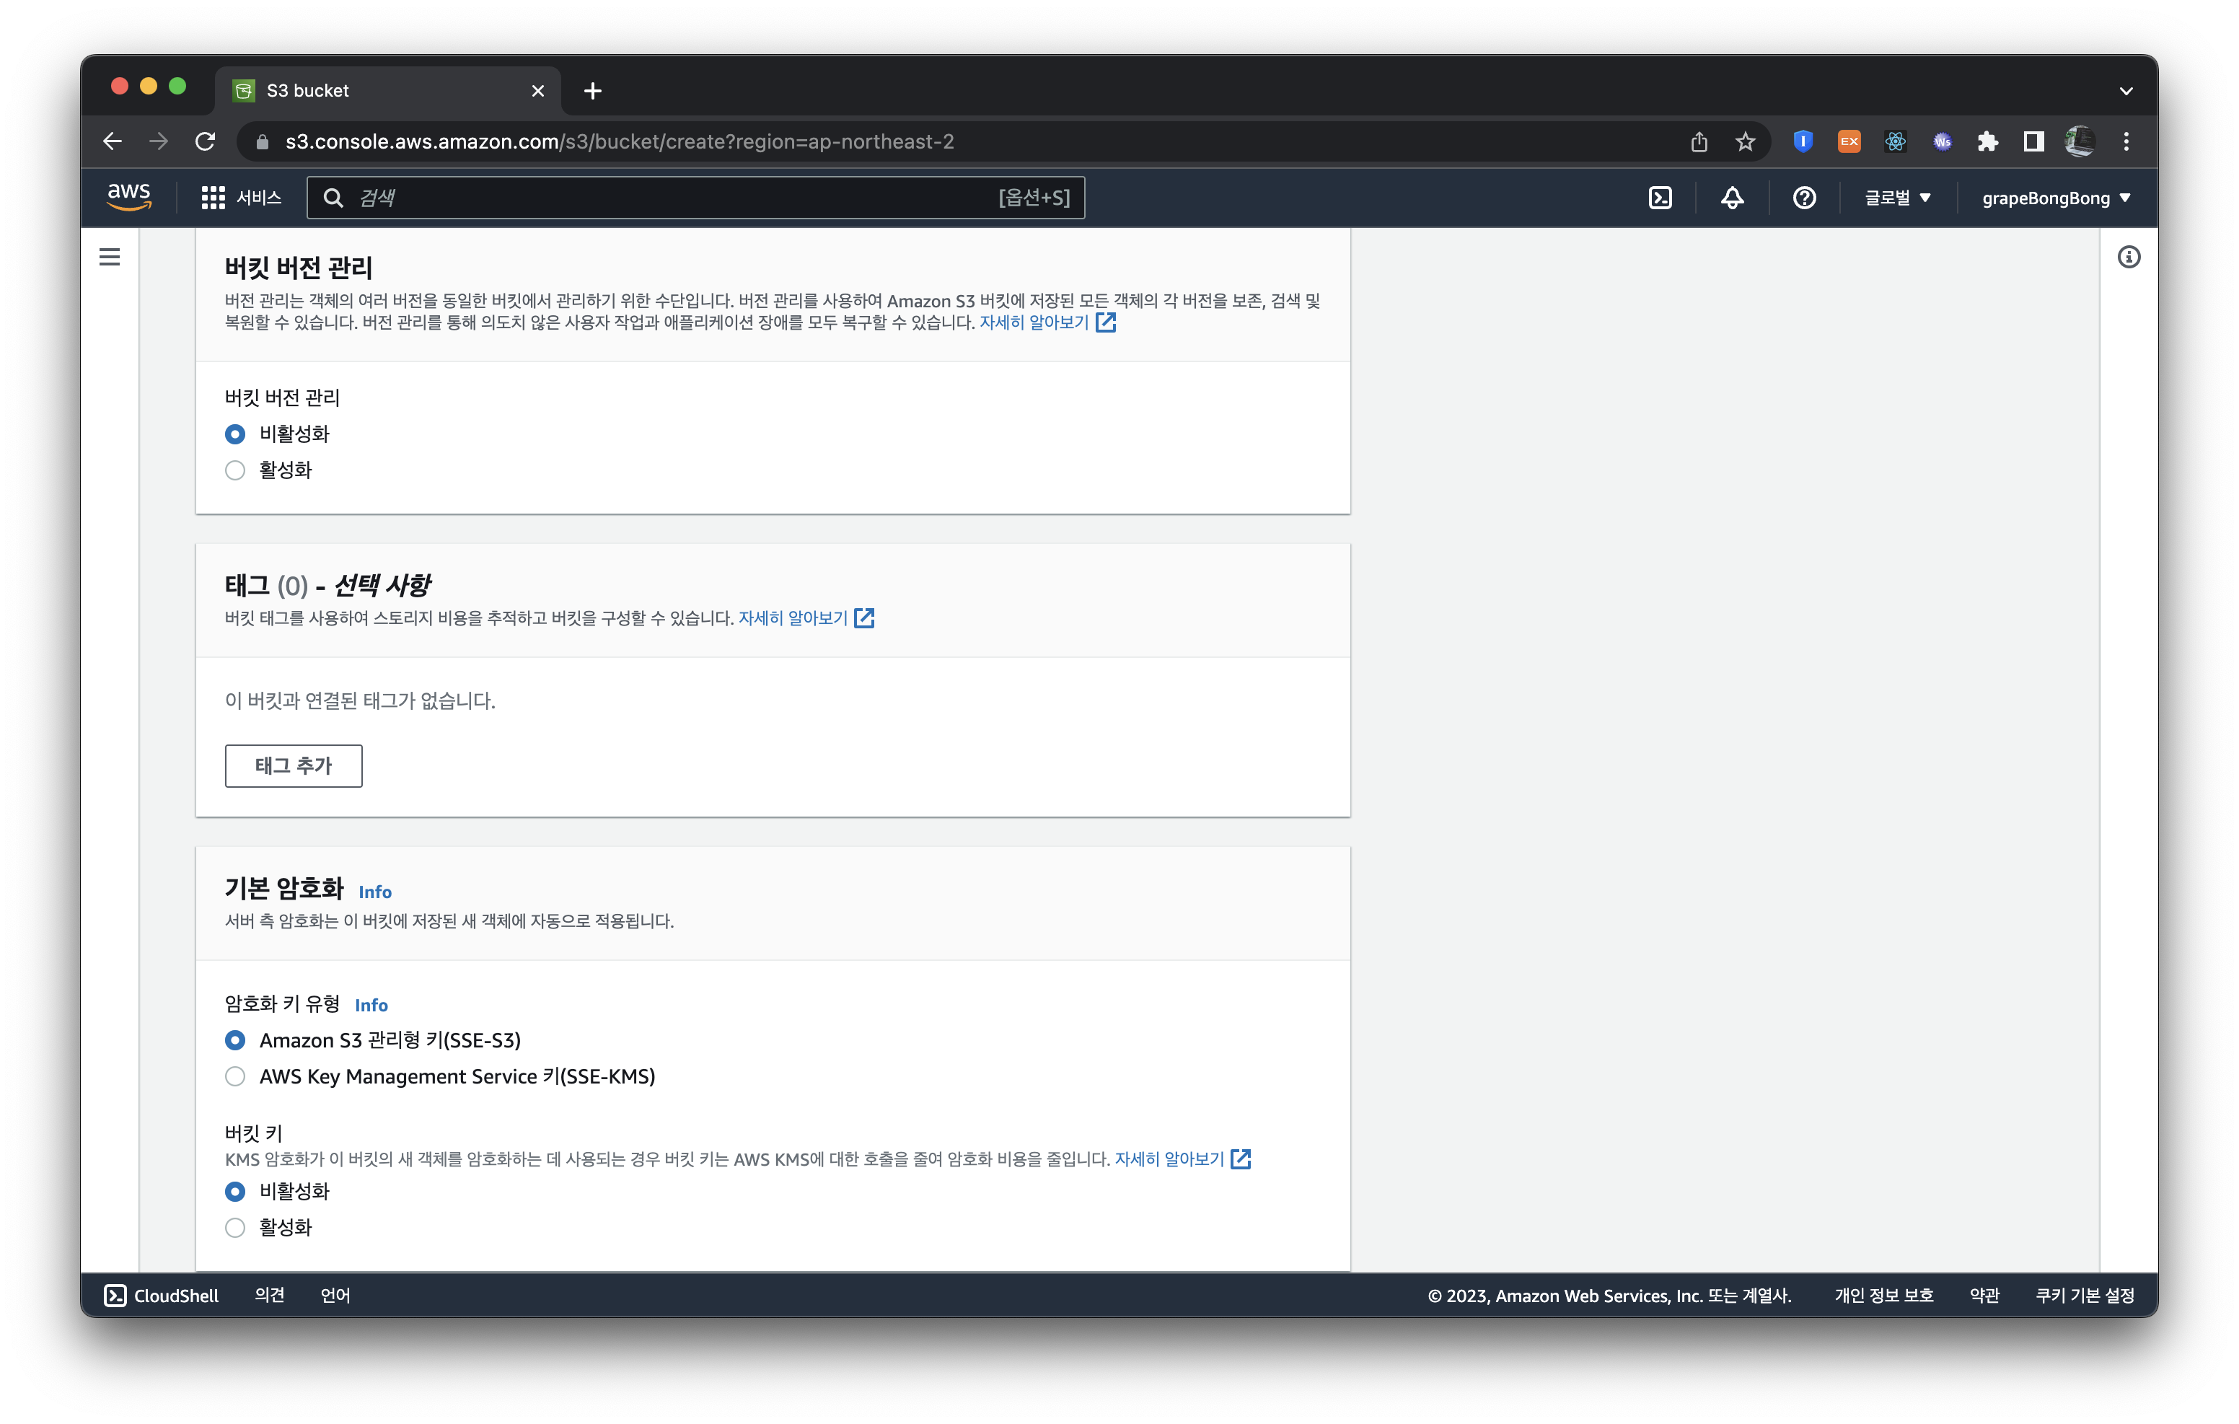The width and height of the screenshot is (2239, 1424).
Task: Enable bucket versioning with 활성화 radio
Action: [x=235, y=470]
